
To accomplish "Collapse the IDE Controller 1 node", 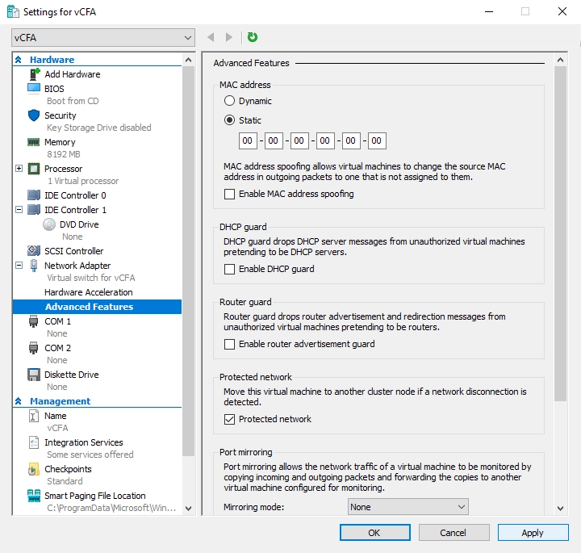I will point(19,210).
